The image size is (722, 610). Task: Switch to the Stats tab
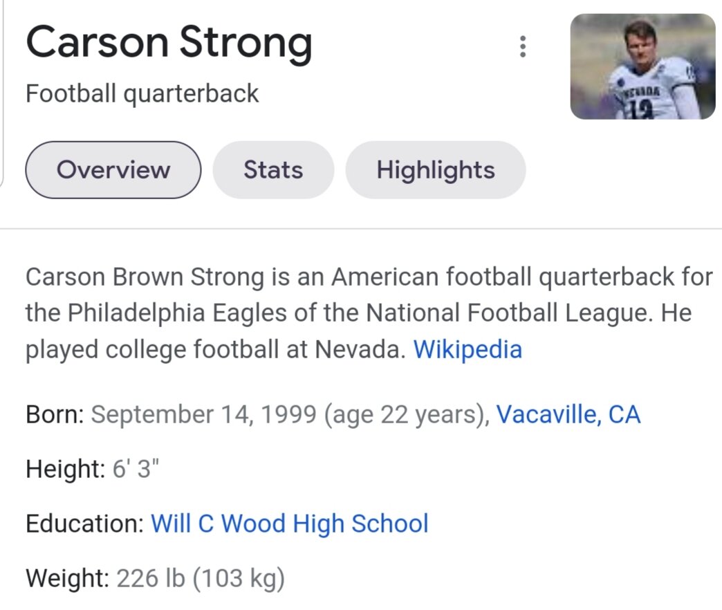273,170
